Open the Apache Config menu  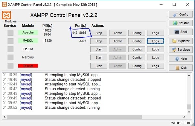point(137,33)
